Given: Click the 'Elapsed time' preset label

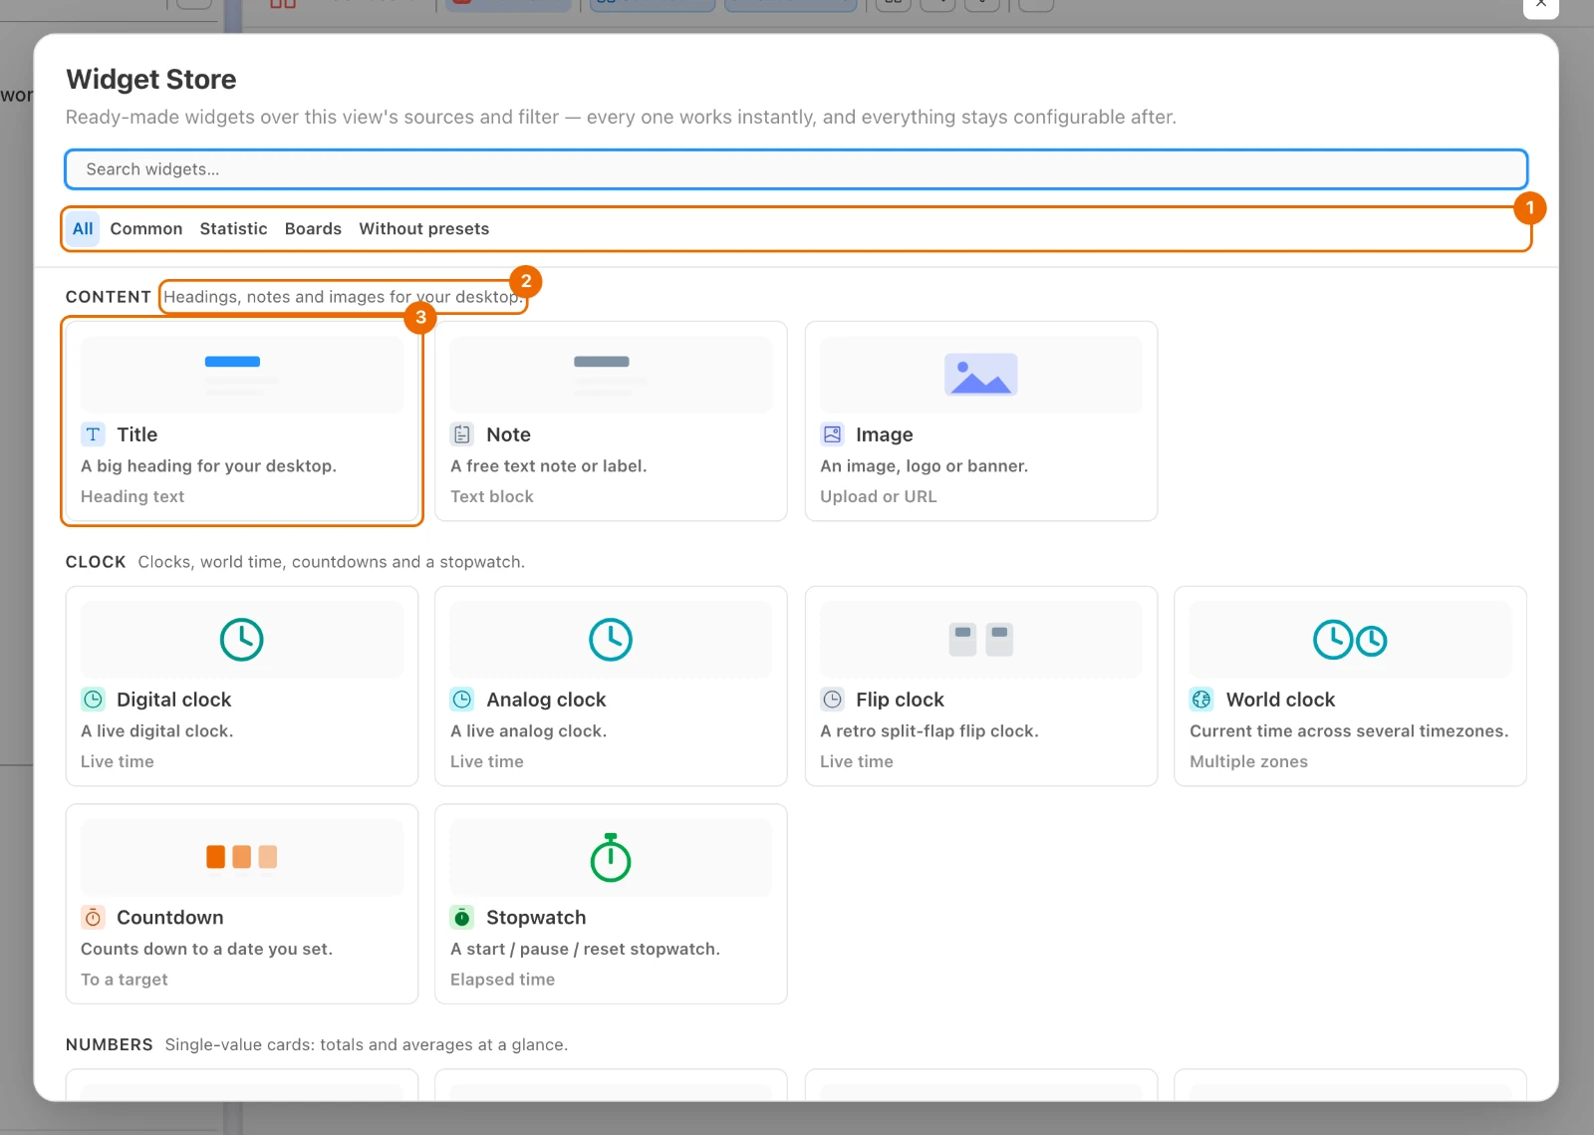Looking at the screenshot, I should coord(503,980).
